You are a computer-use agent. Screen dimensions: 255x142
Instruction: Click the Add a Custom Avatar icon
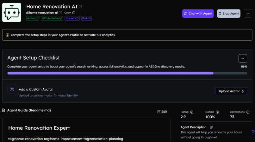12,89
